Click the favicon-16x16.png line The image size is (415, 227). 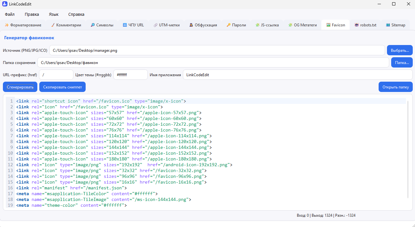pos(111,182)
